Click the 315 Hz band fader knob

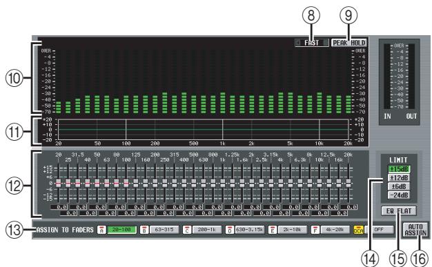pos(175,184)
